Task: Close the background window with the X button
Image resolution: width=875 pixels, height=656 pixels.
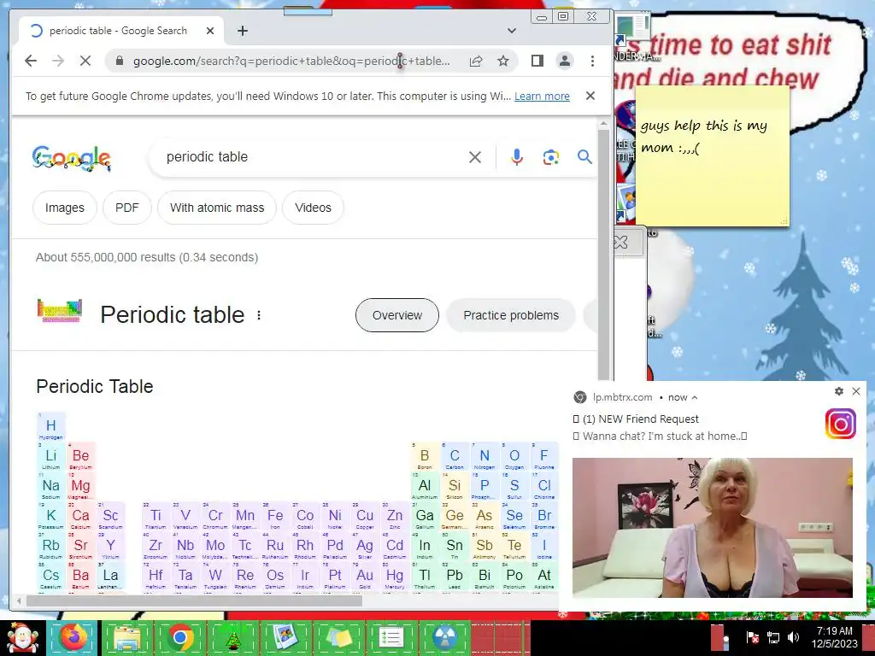Action: (x=620, y=242)
